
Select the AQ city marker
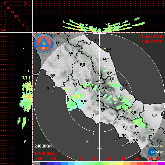pos(104,90)
